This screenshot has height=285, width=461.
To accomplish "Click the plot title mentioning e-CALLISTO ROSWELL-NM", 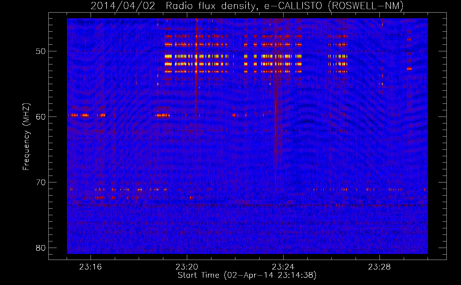I will click(x=247, y=6).
